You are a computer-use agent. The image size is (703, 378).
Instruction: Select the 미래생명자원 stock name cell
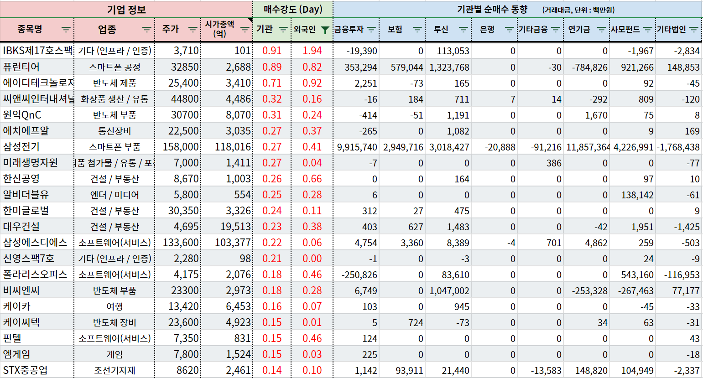coord(37,163)
